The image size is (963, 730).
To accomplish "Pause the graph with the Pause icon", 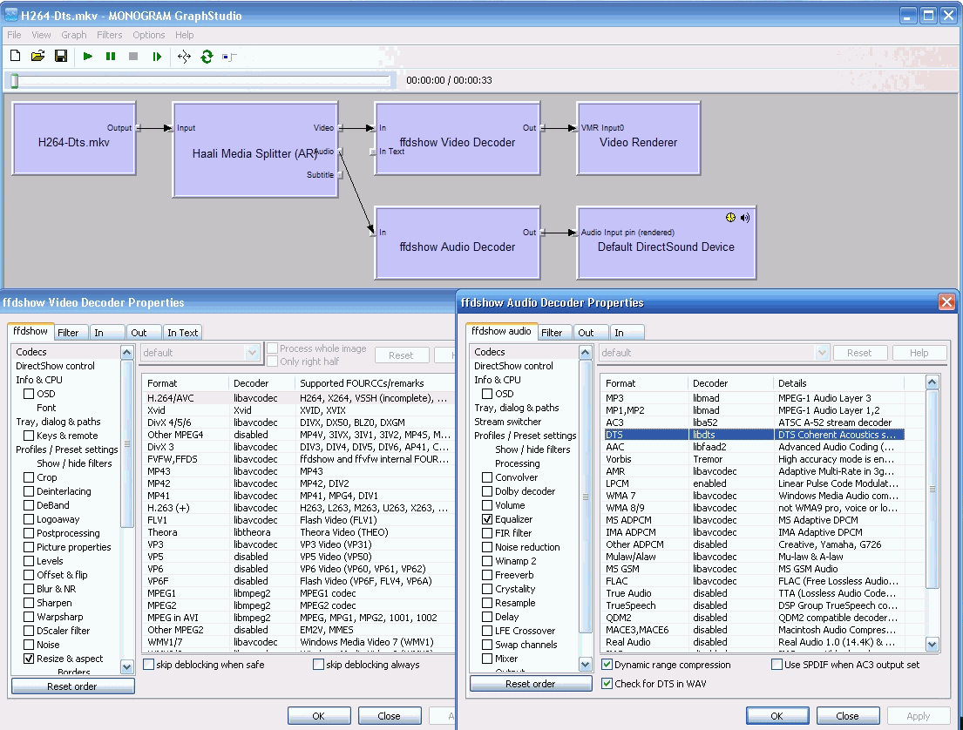I will point(111,57).
